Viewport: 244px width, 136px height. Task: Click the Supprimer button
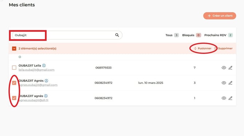223,49
